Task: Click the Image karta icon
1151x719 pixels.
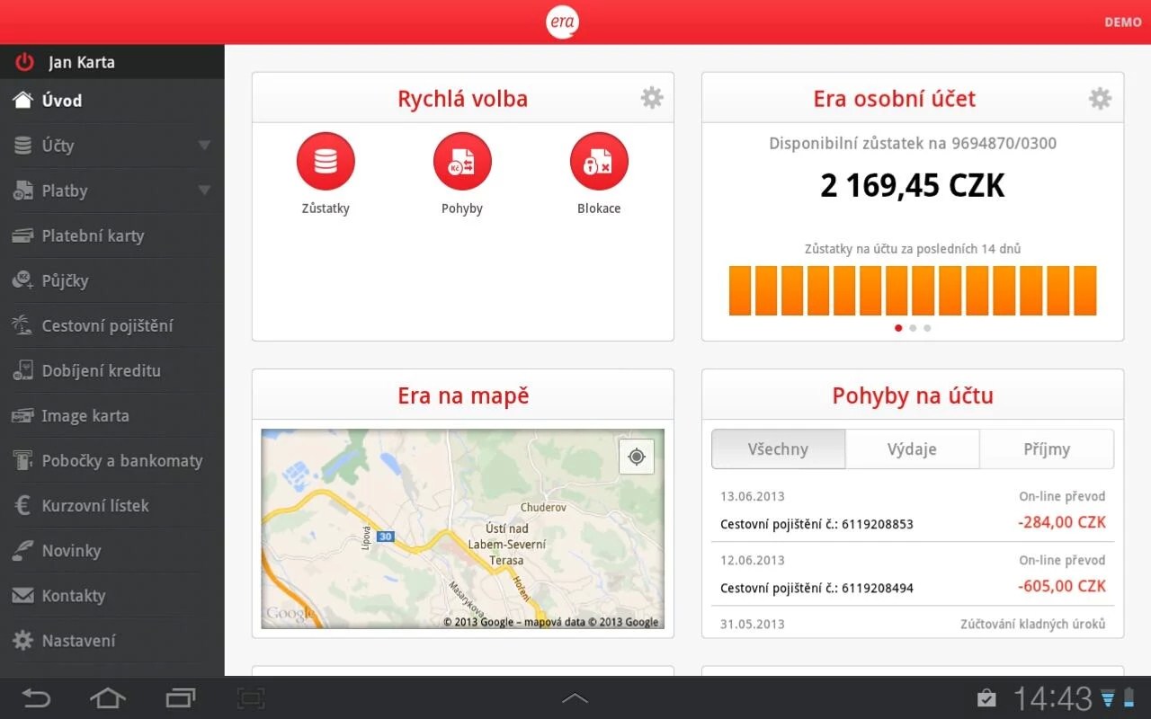Action: click(23, 415)
